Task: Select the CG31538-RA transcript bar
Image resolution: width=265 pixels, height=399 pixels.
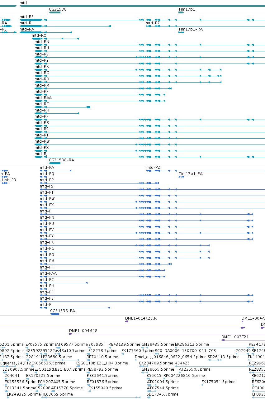Action: [55, 163]
